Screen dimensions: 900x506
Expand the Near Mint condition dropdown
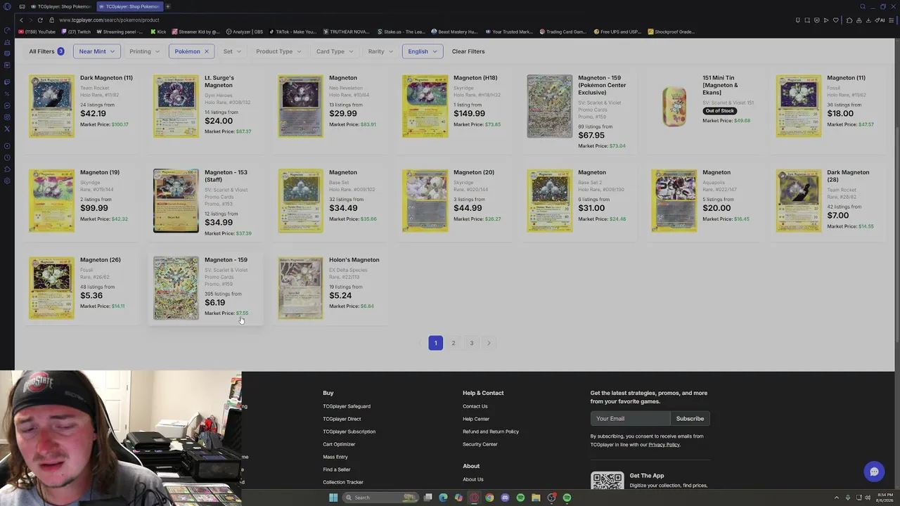click(x=96, y=51)
